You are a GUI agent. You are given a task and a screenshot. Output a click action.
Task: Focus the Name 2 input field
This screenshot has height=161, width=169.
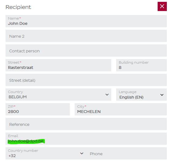[x=86, y=36]
